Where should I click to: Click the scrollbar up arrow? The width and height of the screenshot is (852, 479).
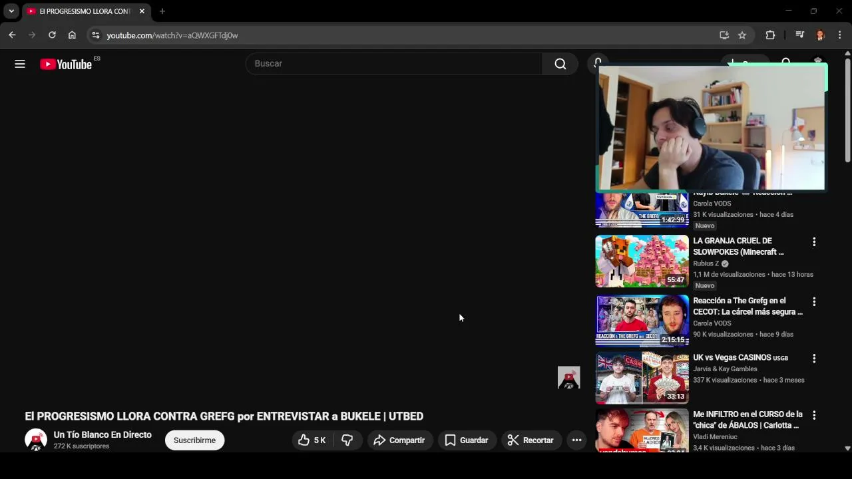847,53
